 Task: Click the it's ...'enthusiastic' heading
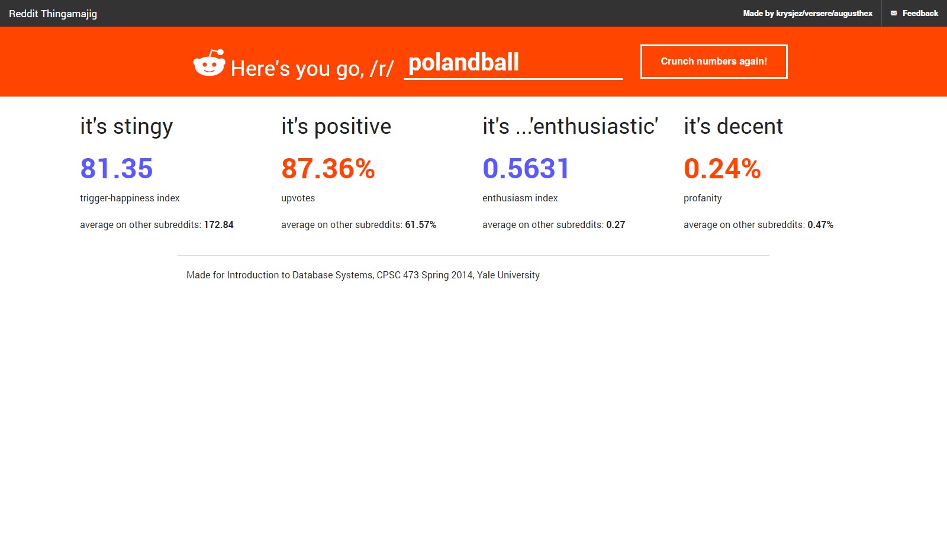tap(571, 126)
